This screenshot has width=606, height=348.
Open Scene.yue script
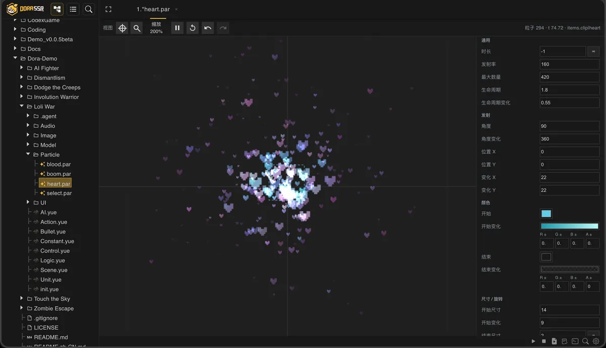(53, 270)
